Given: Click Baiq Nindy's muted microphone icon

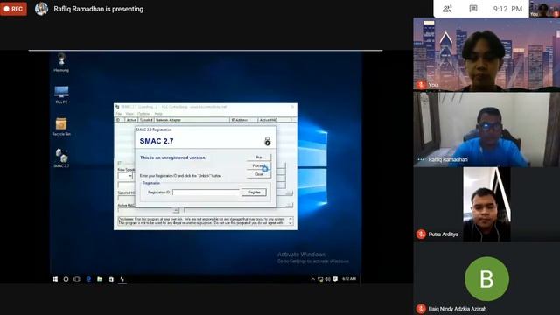Looking at the screenshot, I should [421, 309].
